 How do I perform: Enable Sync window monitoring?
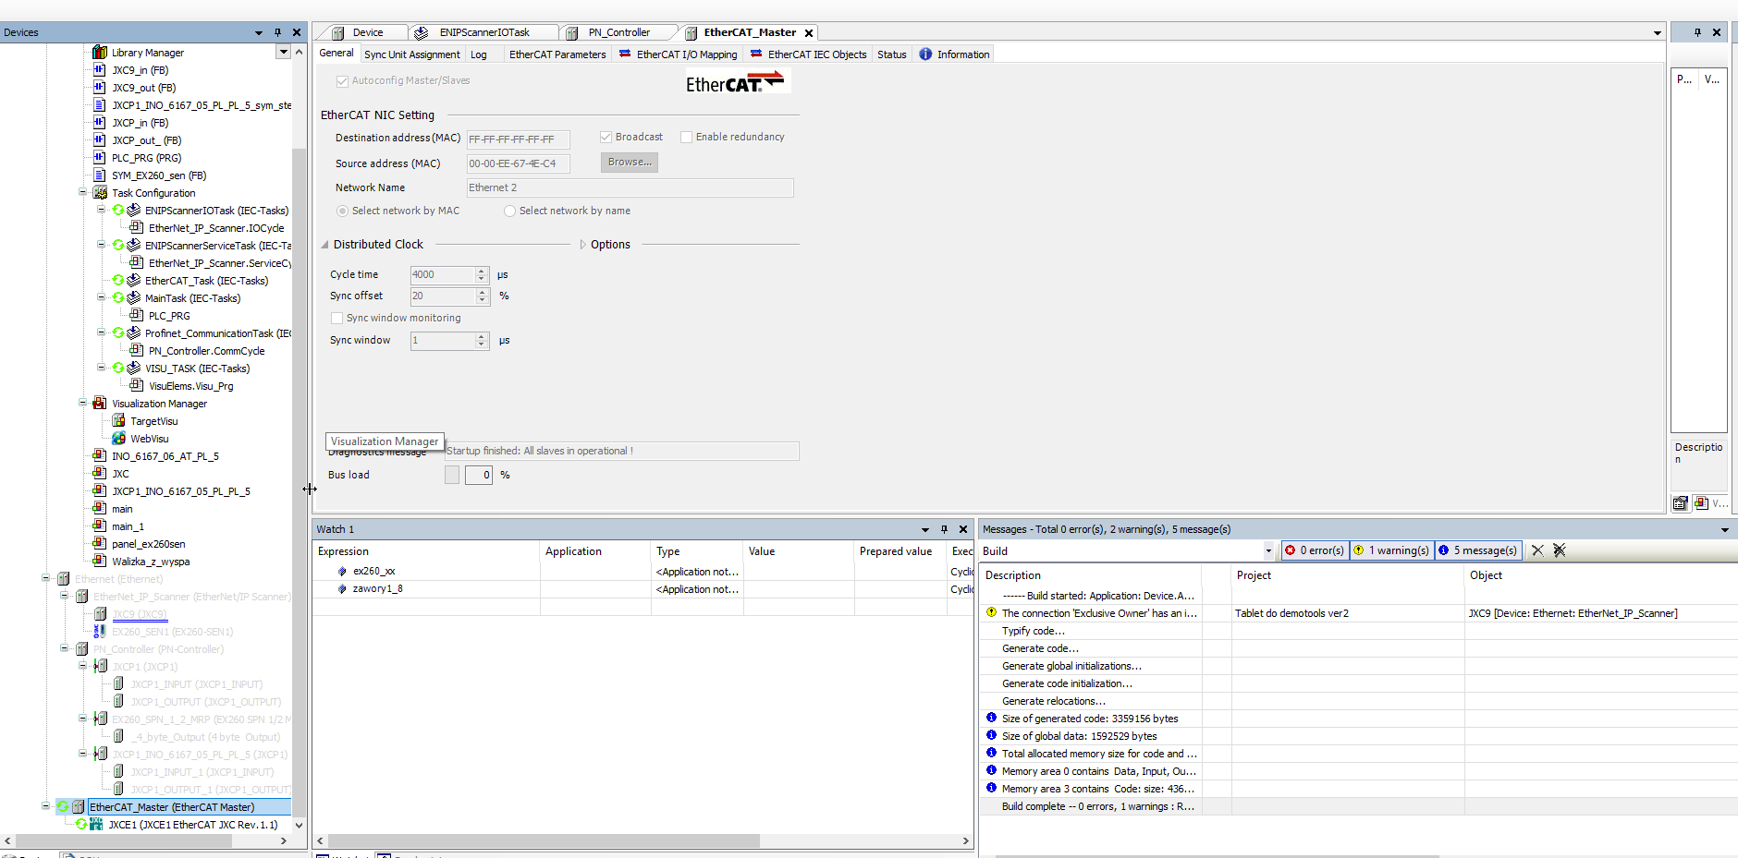point(337,318)
